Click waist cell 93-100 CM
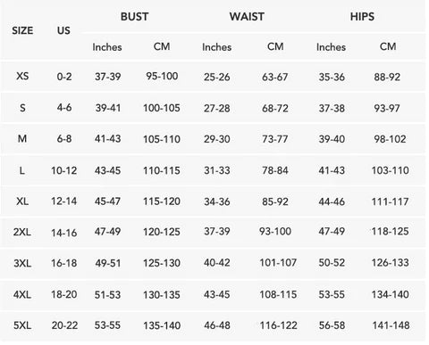Viewport: 429px width, 345px height. [x=275, y=231]
